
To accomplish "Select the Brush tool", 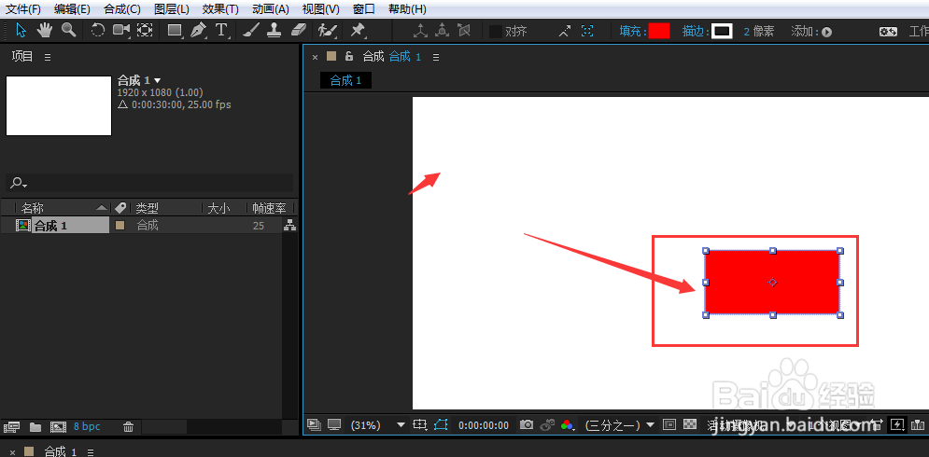I will click(250, 30).
